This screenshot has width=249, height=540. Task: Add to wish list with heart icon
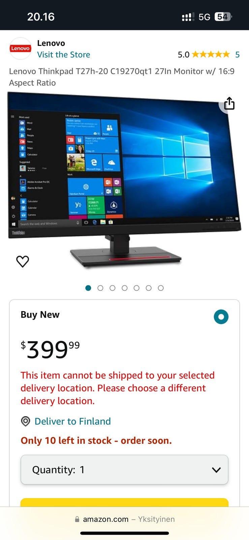(x=23, y=261)
